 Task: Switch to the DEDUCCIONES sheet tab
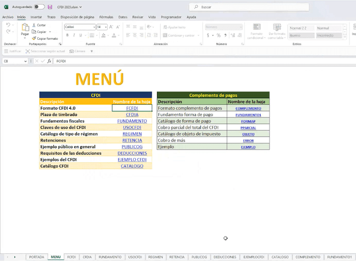coord(224,257)
